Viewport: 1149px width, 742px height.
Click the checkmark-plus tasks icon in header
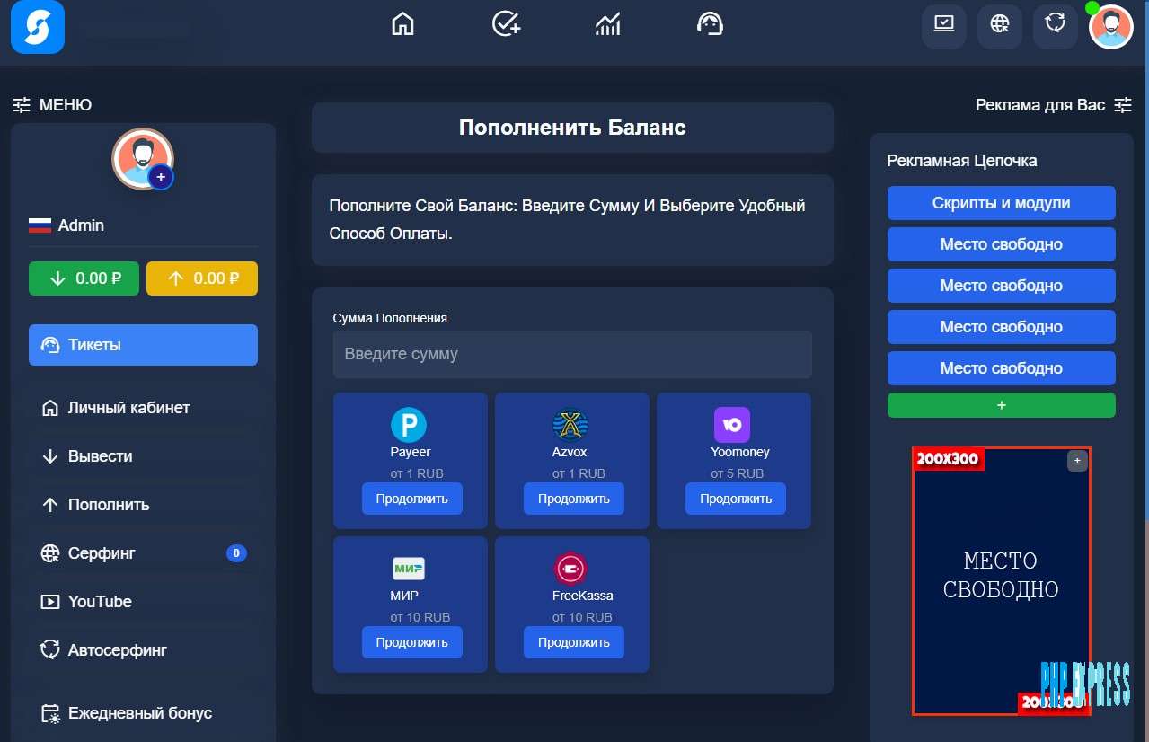click(x=507, y=24)
